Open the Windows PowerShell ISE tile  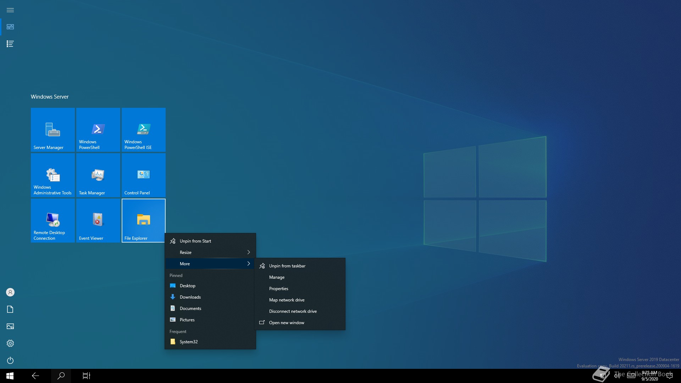[x=144, y=130]
